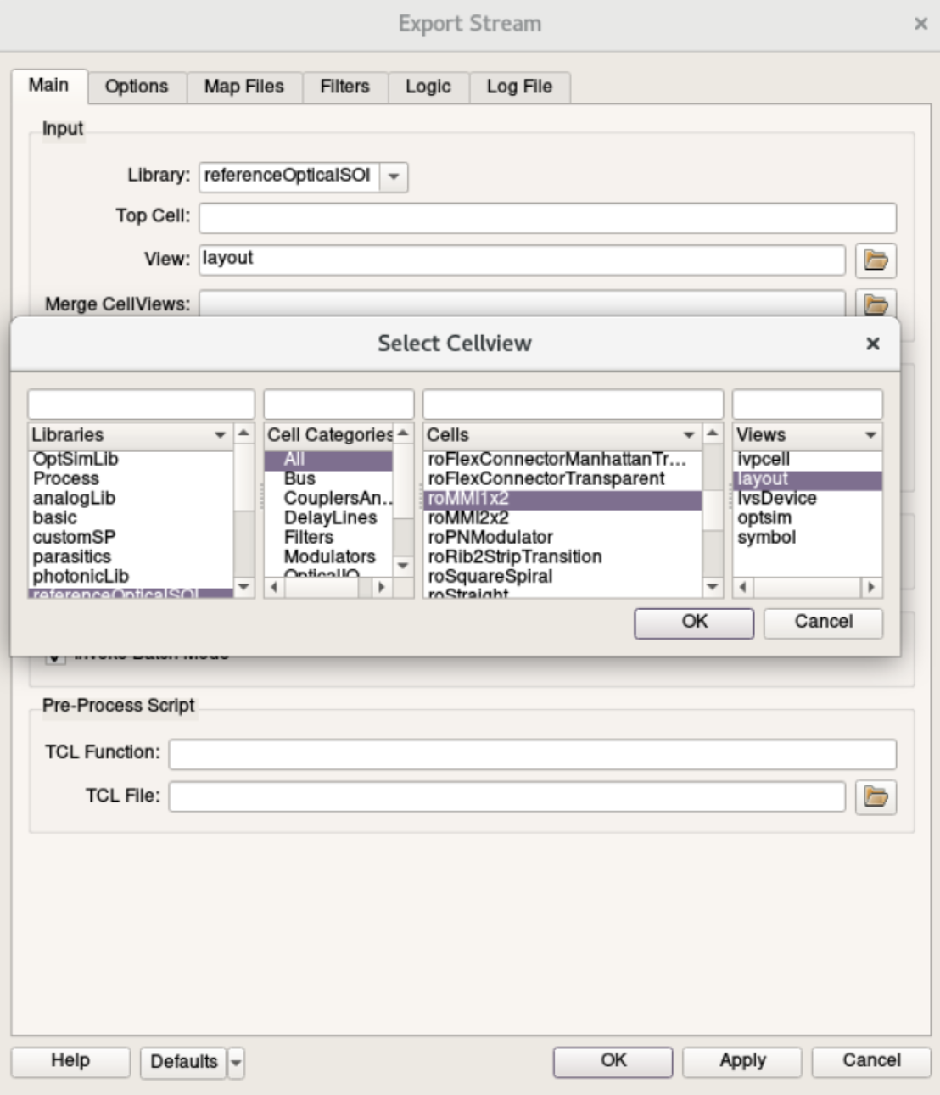Click the filter box above Libraries list
The width and height of the screenshot is (940, 1095).
141,404
